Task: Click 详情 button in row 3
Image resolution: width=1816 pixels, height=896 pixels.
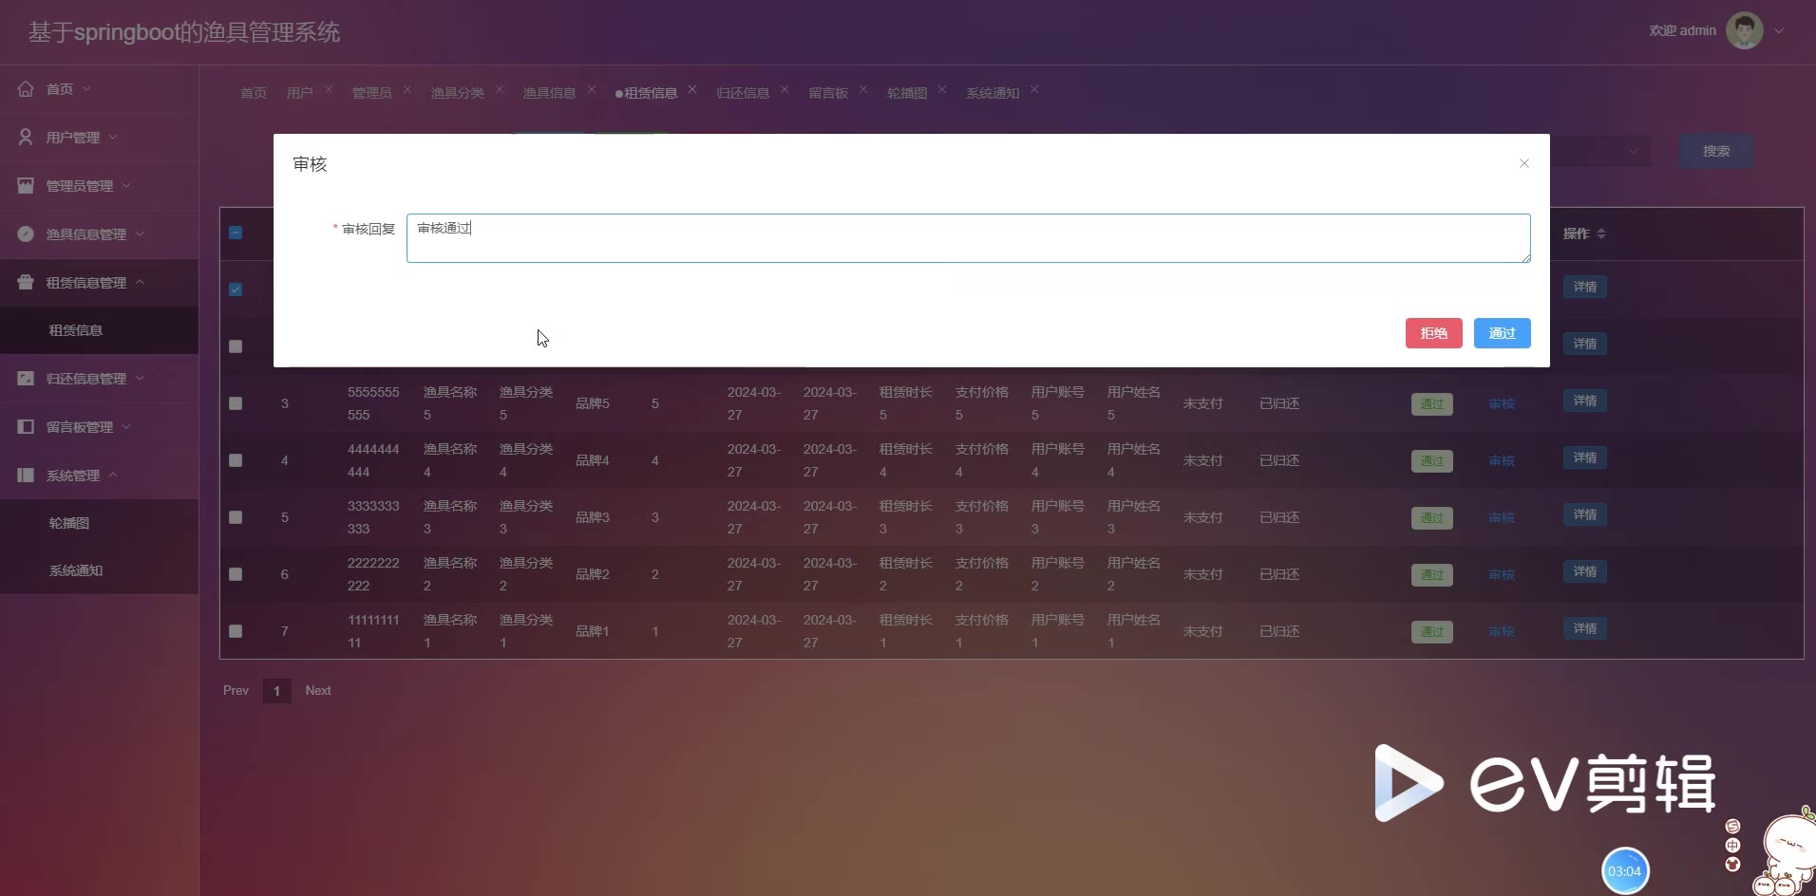Action: [x=1584, y=401]
